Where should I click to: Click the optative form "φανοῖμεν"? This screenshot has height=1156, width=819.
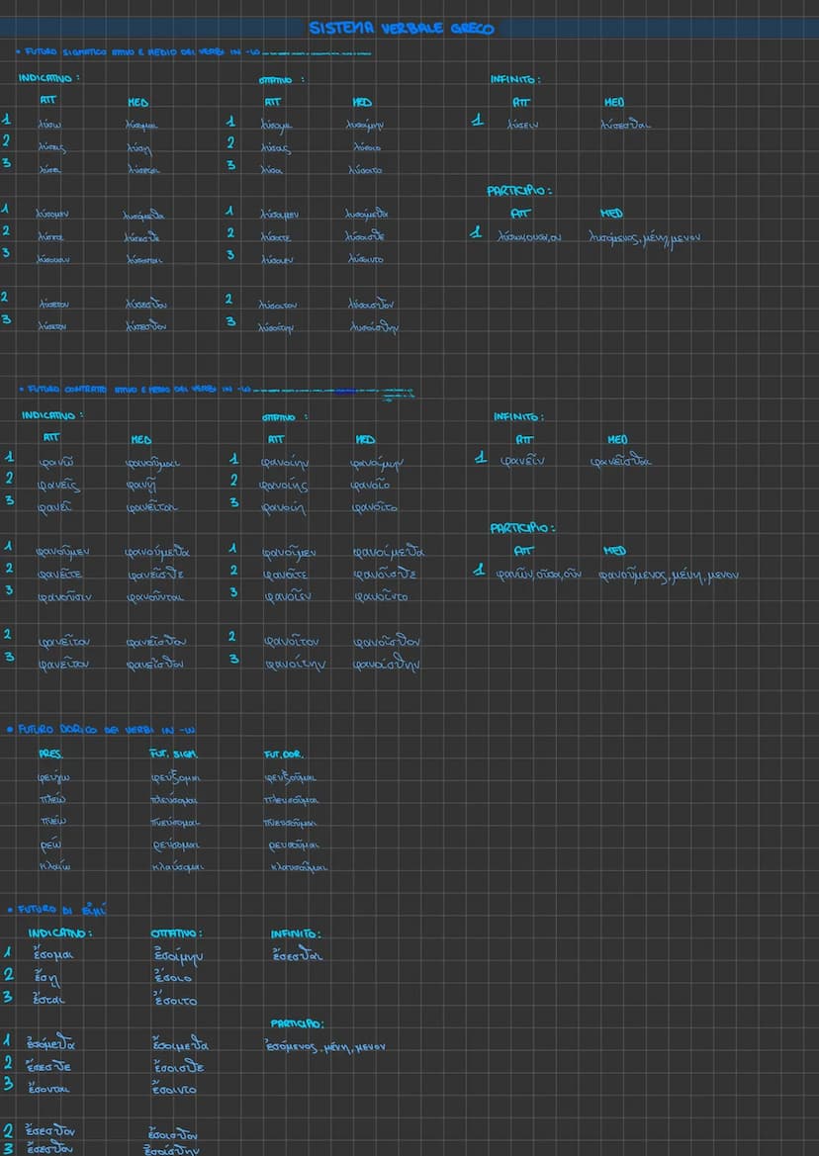coord(288,552)
